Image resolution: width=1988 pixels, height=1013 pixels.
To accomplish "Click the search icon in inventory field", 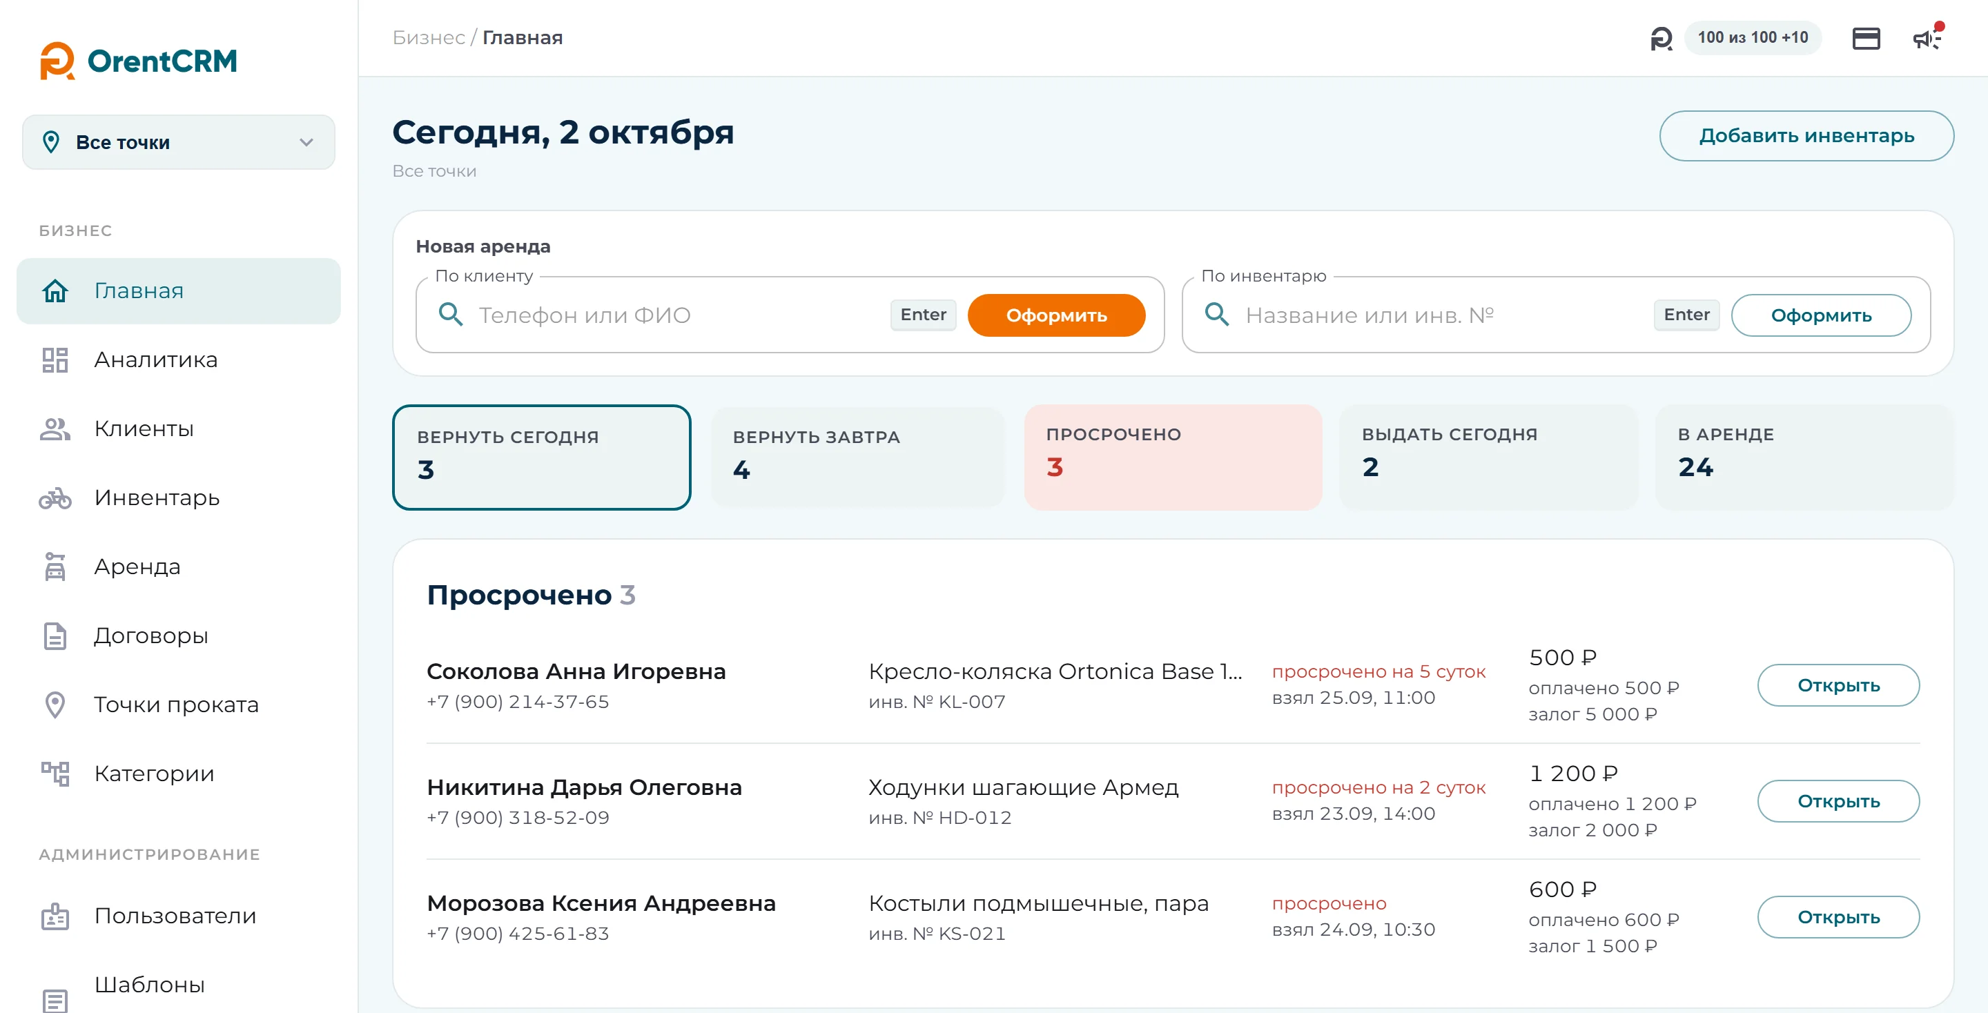I will click(x=1217, y=315).
